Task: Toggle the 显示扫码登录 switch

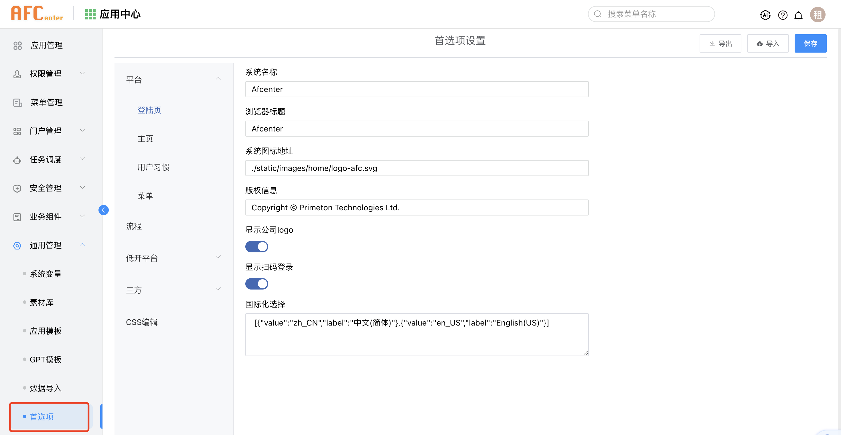Action: coord(256,284)
